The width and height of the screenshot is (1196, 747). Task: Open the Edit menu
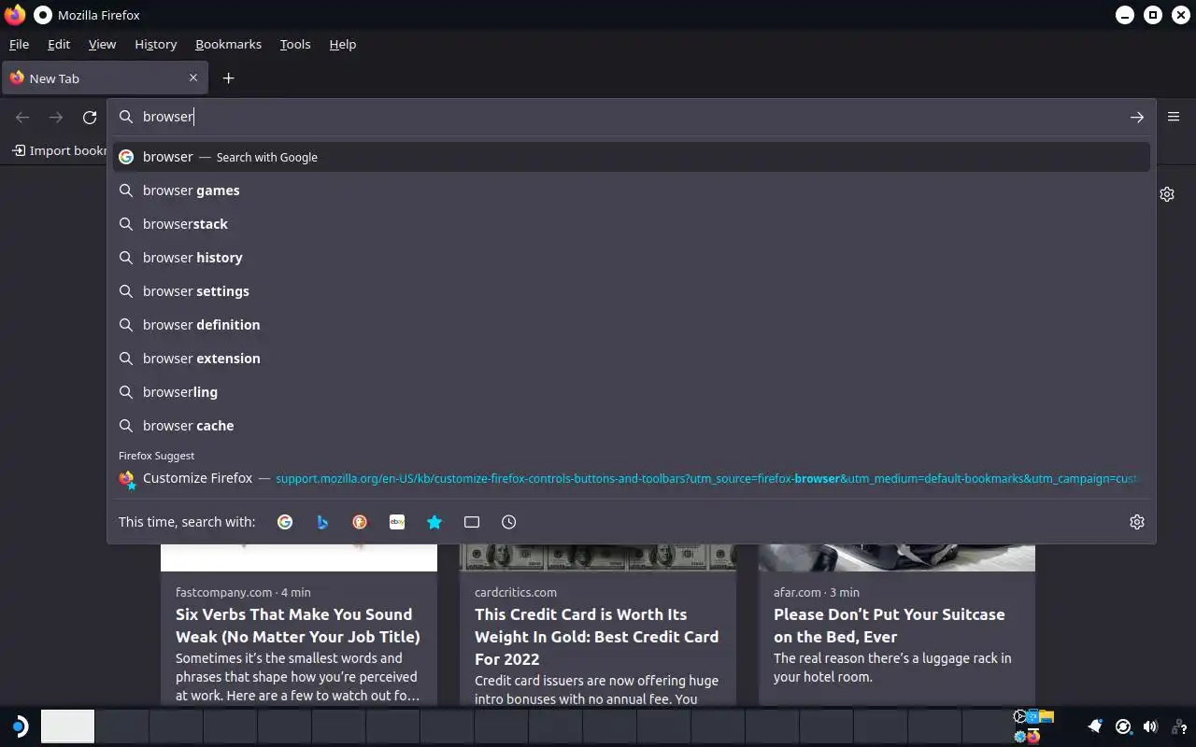[x=59, y=44]
